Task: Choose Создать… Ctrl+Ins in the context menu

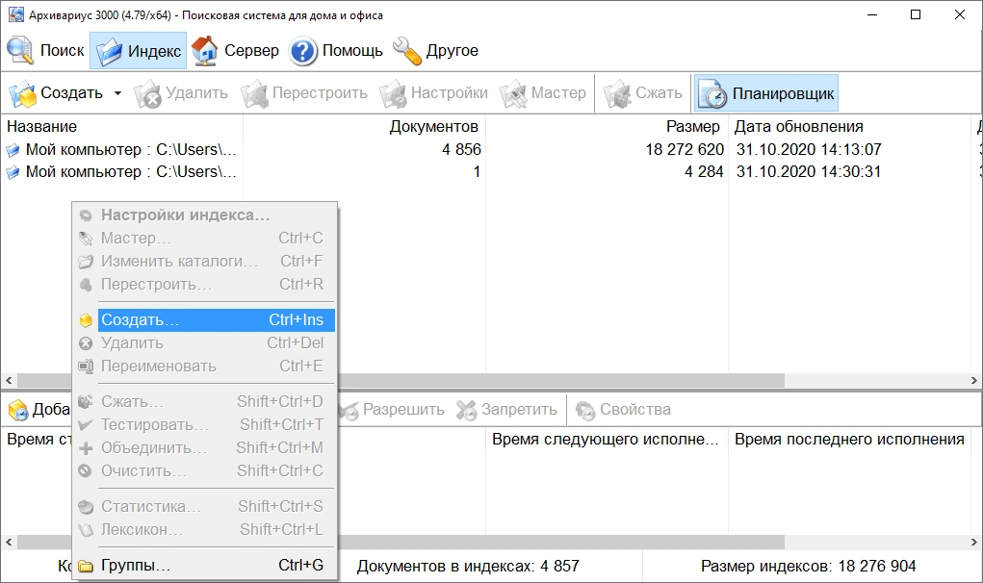Action: click(204, 320)
